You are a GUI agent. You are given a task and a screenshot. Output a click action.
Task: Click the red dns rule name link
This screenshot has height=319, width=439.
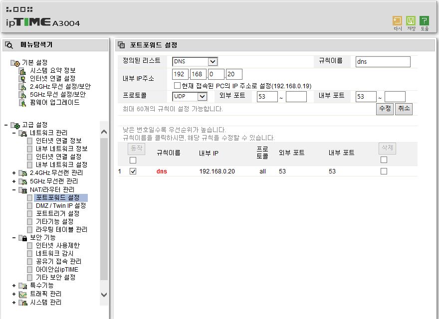click(x=162, y=171)
